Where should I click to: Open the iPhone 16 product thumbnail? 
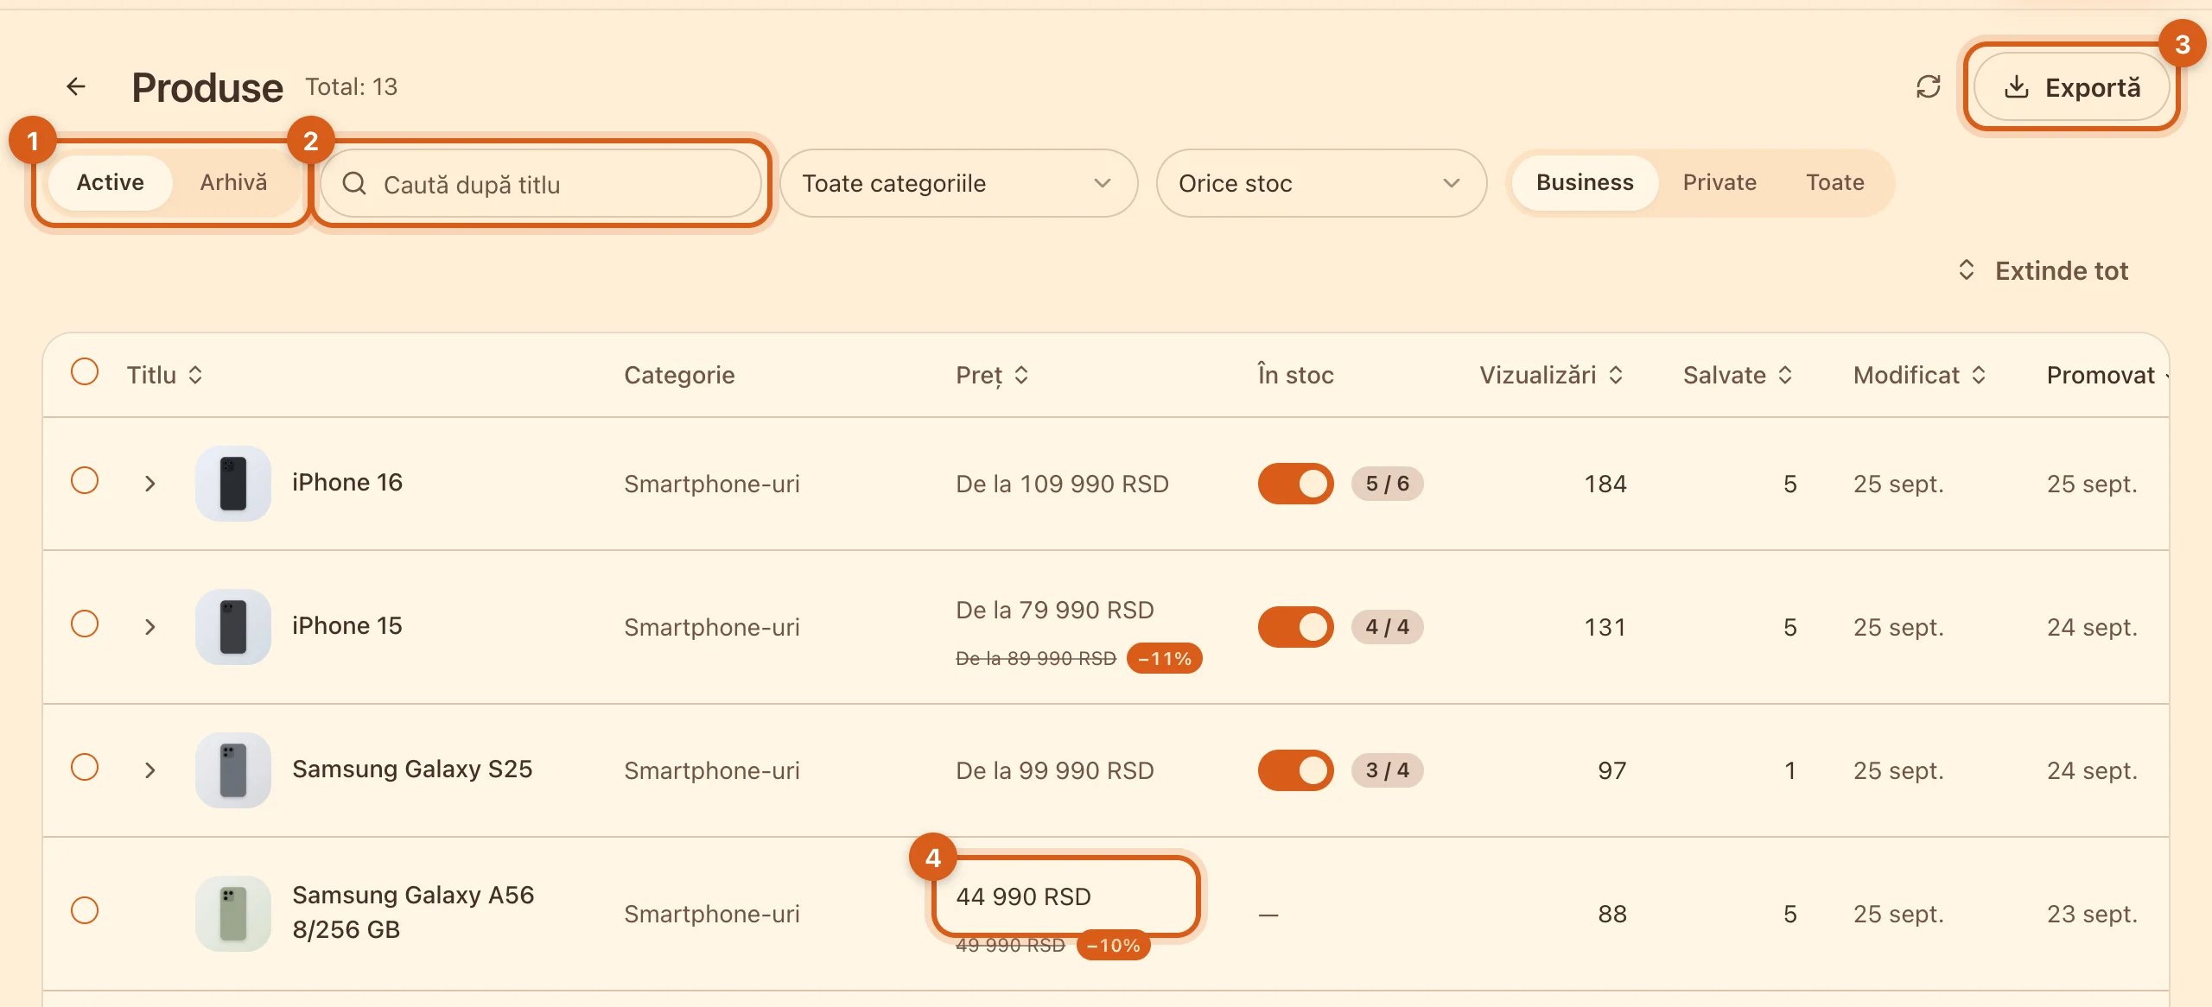click(x=233, y=484)
